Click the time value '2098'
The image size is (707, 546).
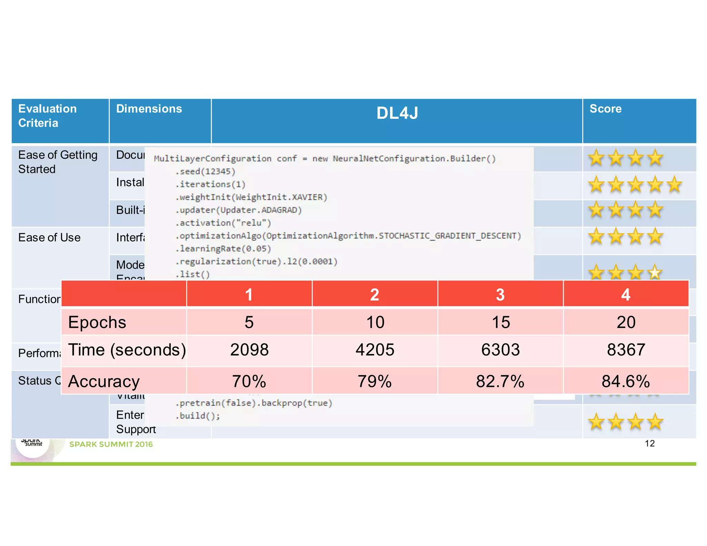tap(249, 350)
